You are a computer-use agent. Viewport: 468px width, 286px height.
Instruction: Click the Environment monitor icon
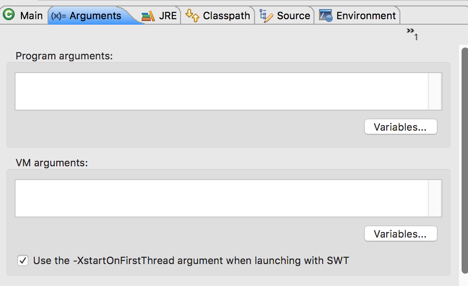325,16
